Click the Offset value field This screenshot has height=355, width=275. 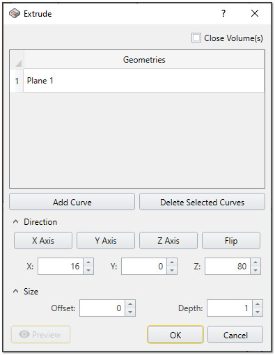102,308
